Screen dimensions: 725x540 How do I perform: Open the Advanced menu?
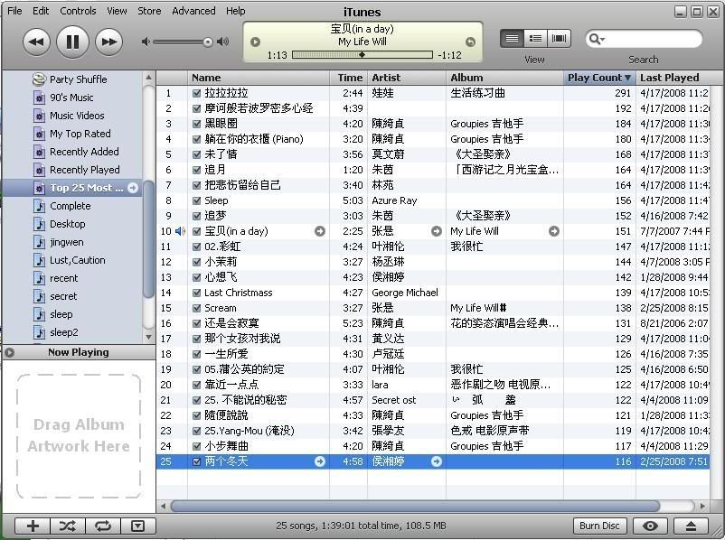(x=193, y=11)
